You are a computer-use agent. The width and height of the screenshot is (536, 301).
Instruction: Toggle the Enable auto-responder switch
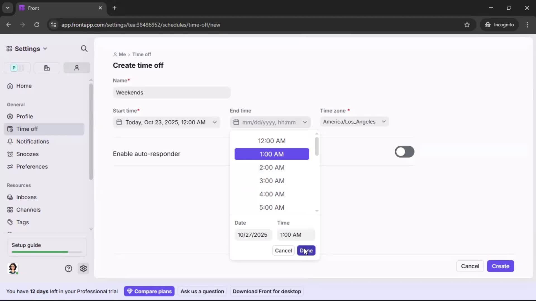pyautogui.click(x=404, y=152)
